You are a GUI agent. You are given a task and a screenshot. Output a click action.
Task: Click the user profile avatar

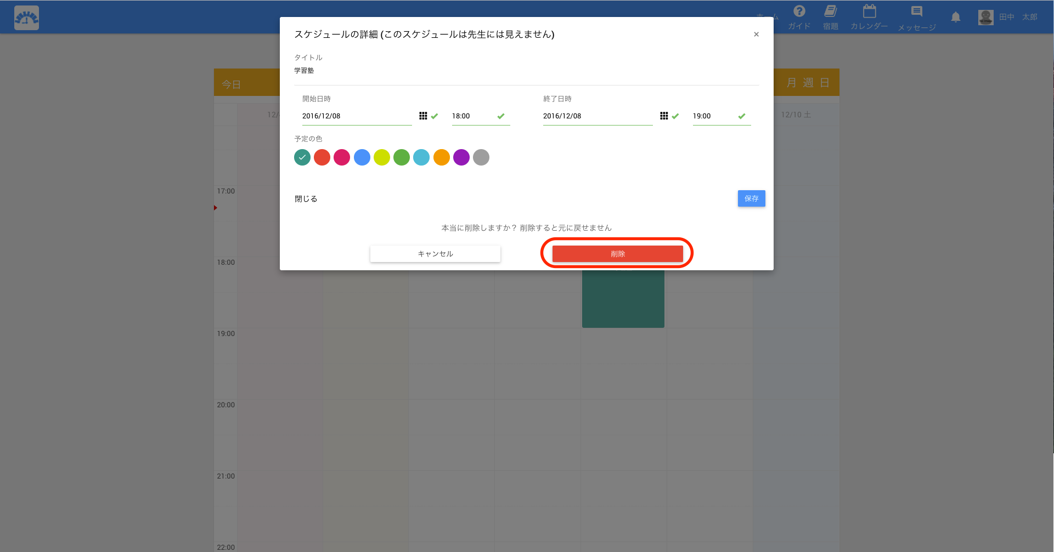pos(986,18)
